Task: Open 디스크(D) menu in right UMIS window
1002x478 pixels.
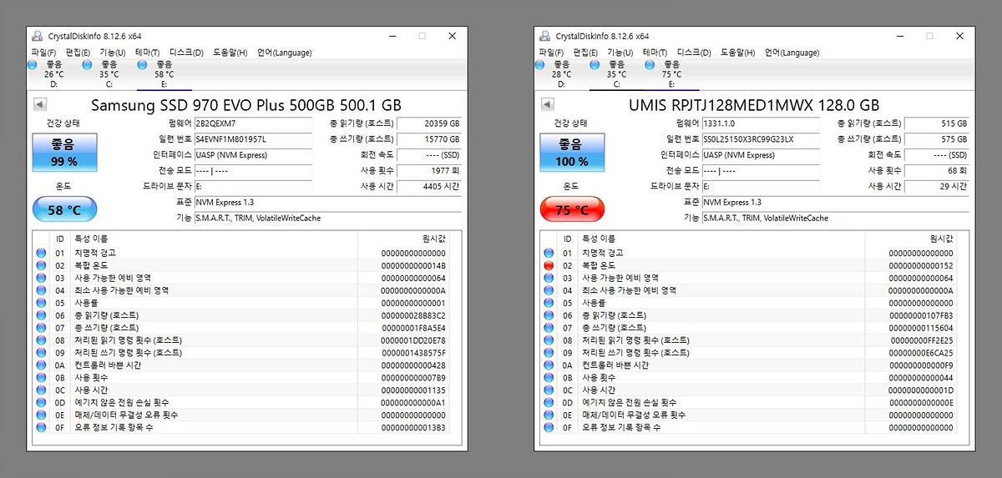Action: click(x=694, y=53)
